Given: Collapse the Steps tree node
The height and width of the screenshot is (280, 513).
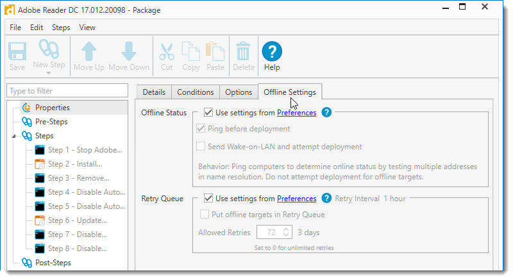Looking at the screenshot, I should point(14,136).
